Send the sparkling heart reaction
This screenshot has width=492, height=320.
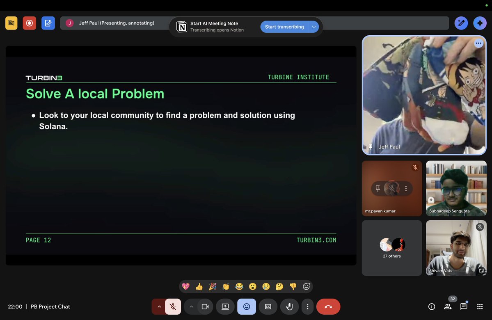tap(186, 286)
